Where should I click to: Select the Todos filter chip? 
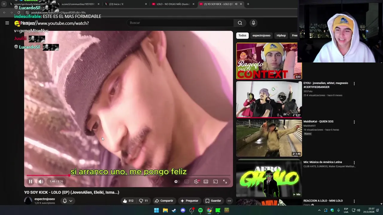pyautogui.click(x=242, y=36)
